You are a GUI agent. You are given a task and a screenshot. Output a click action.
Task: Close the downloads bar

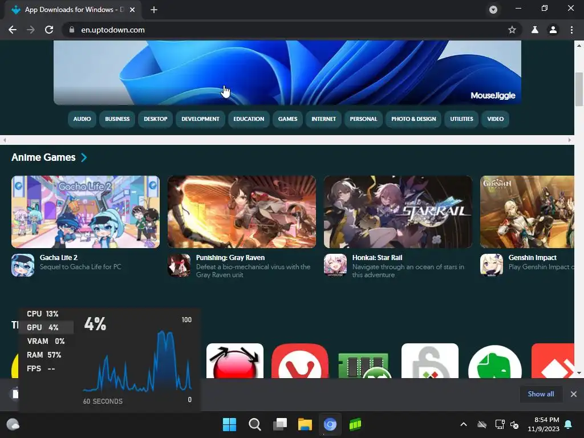pos(574,394)
